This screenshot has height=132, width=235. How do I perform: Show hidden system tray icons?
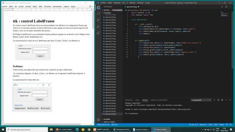[x=202, y=129]
